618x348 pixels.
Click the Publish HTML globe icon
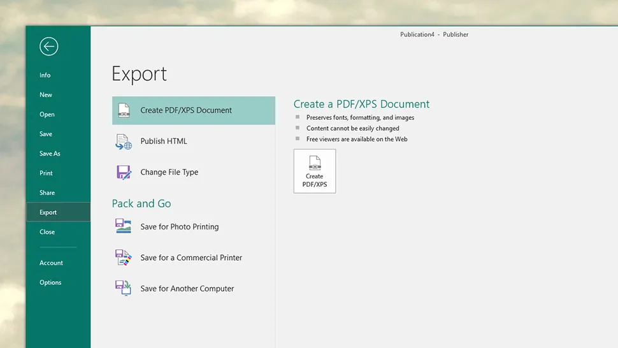pos(124,141)
